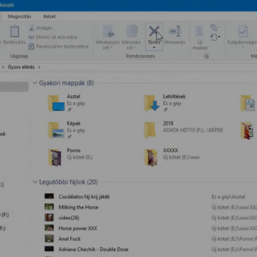Click Gyors elérés in the address bar
Image resolution: width=257 pixels, height=257 pixels.
point(21,67)
